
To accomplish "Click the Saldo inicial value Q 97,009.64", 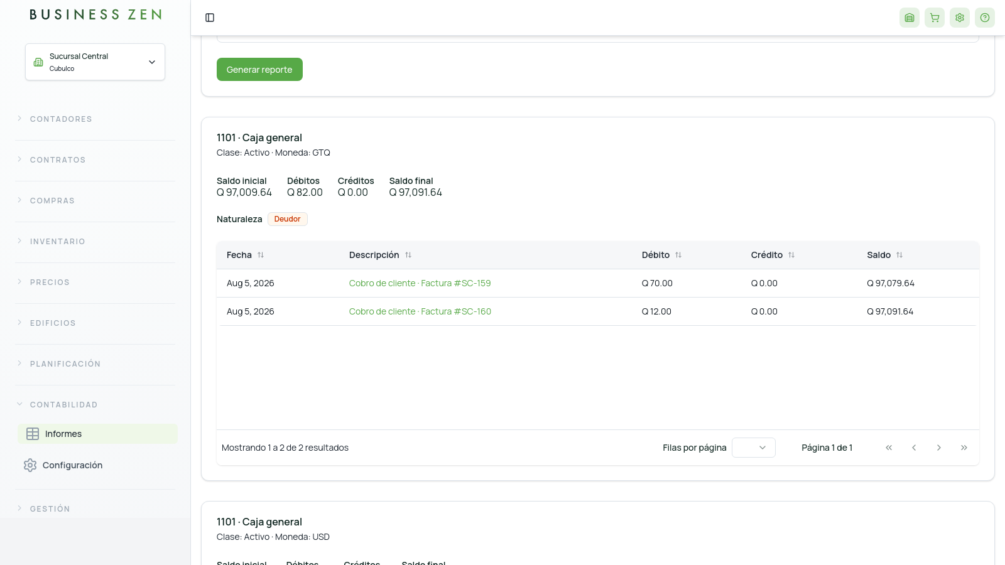I will pyautogui.click(x=244, y=193).
